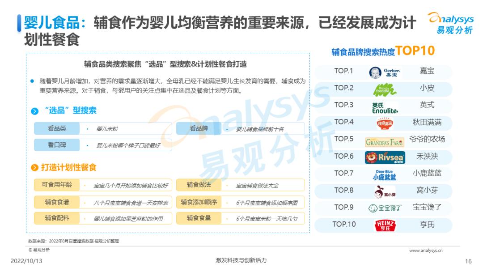Click the text 八个月宝宝辅食食谱一天安排表
Viewport: 483px width, 272px height.
click(x=131, y=203)
